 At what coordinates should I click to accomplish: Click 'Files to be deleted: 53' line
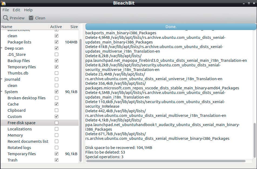pos(105,152)
